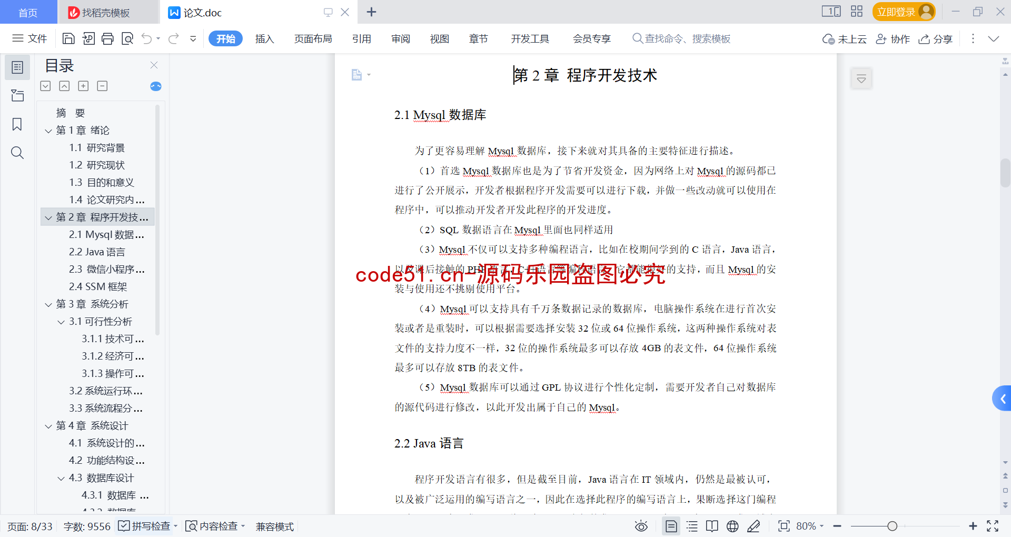The height and width of the screenshot is (537, 1011).
Task: Click the 字数: 9556 word count indicator
Action: pyautogui.click(x=87, y=526)
